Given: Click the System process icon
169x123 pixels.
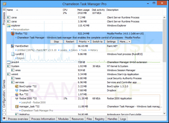Looking at the screenshot, I should [8, 66].
